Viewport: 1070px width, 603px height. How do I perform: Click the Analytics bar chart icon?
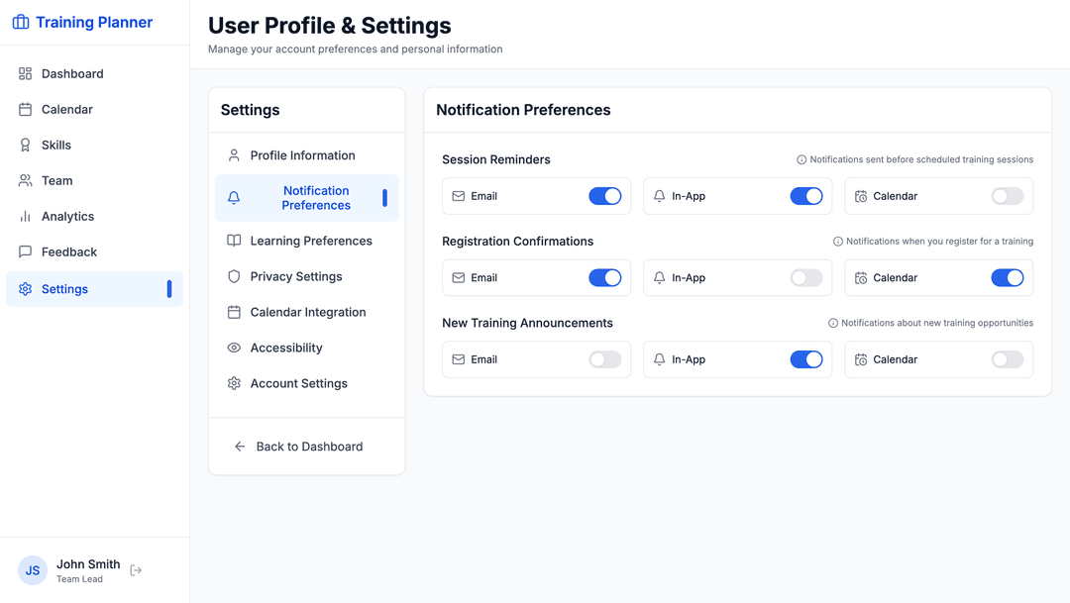pyautogui.click(x=26, y=216)
